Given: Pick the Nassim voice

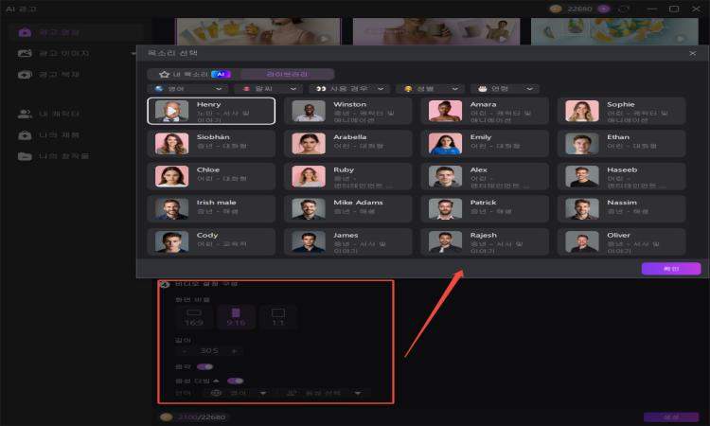Looking at the screenshot, I should point(622,208).
